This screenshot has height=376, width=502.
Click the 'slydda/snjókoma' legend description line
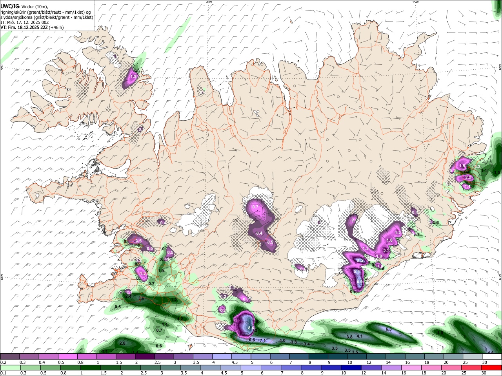click(x=47, y=17)
